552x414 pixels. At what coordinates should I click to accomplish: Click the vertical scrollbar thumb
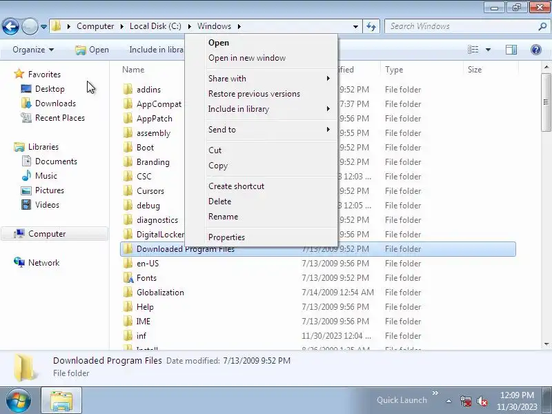pos(546,102)
